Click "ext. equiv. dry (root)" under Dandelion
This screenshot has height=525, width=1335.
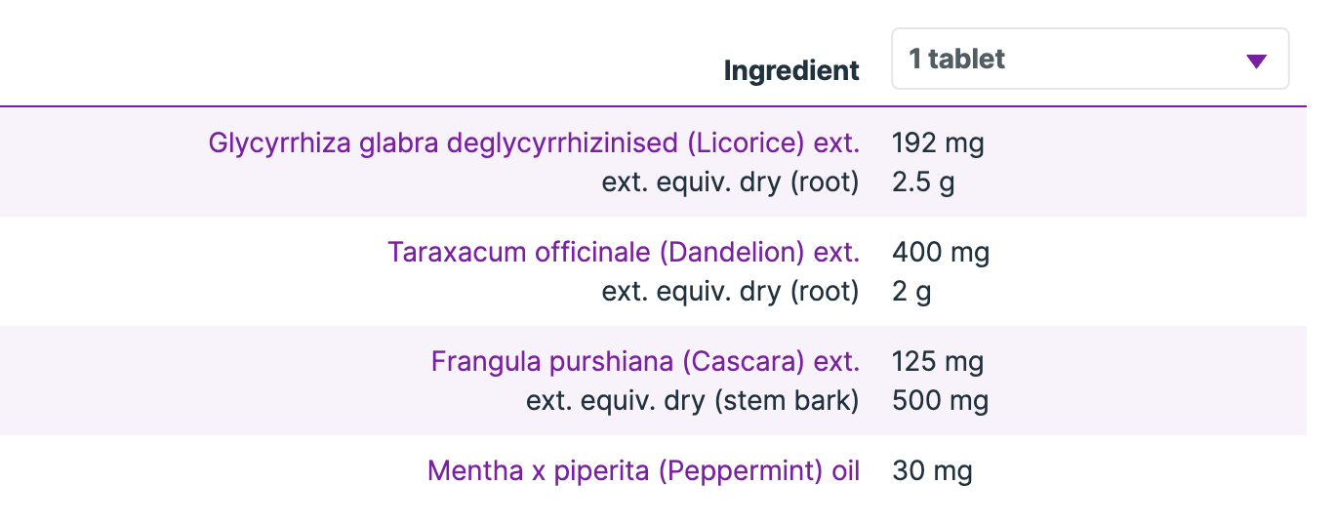pos(730,292)
